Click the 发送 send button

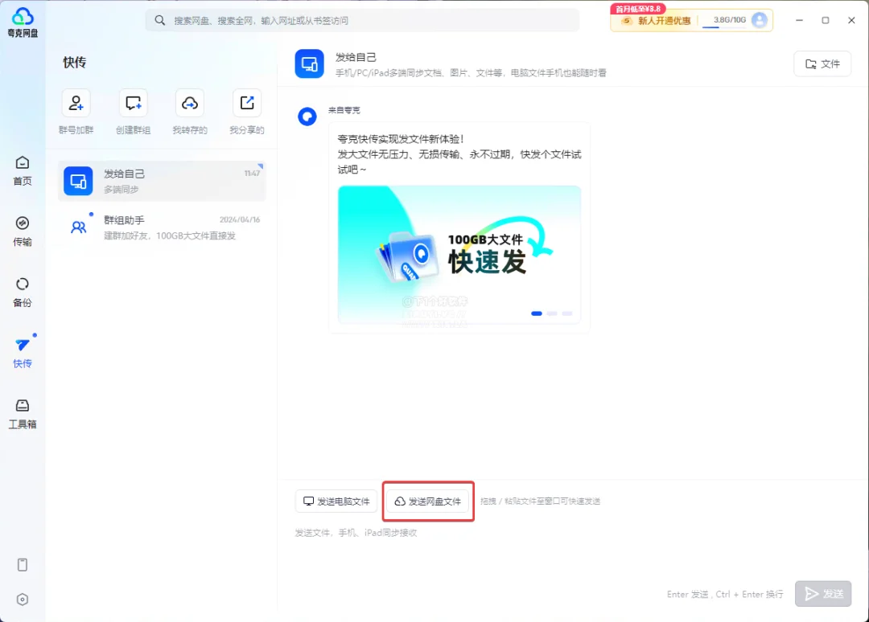click(823, 594)
